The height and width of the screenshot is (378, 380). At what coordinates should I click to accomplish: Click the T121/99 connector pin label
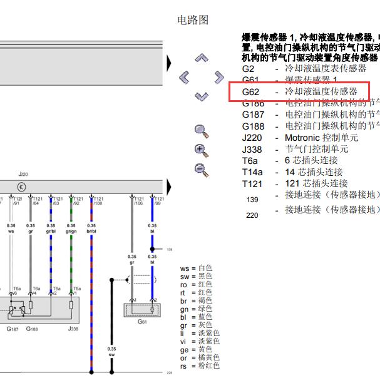click(x=159, y=201)
